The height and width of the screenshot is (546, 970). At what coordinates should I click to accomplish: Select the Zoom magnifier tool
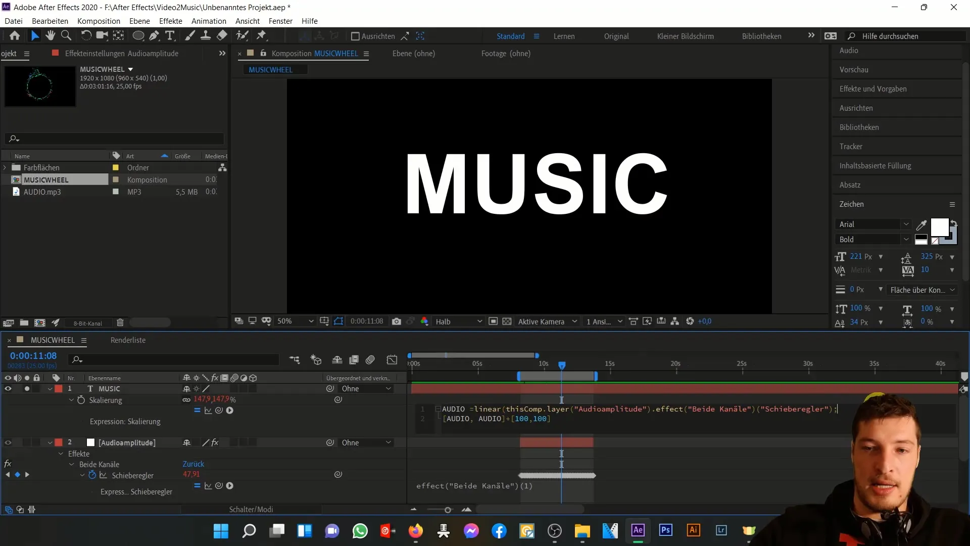click(66, 36)
